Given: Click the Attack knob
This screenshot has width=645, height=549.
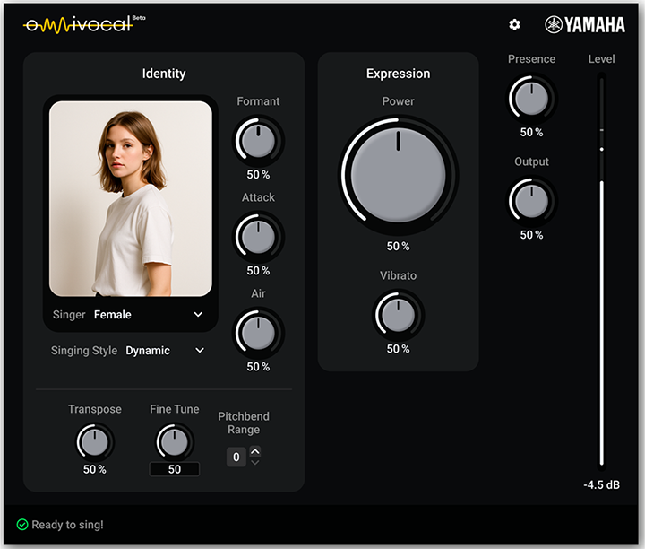Looking at the screenshot, I should pyautogui.click(x=258, y=237).
